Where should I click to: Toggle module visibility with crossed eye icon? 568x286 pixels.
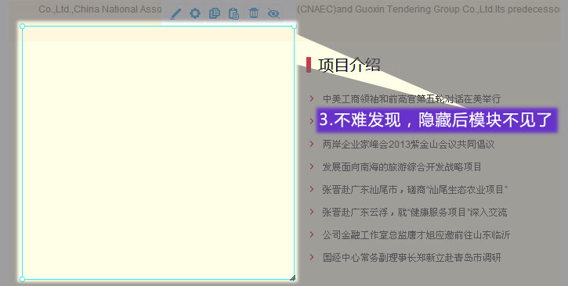click(x=273, y=14)
